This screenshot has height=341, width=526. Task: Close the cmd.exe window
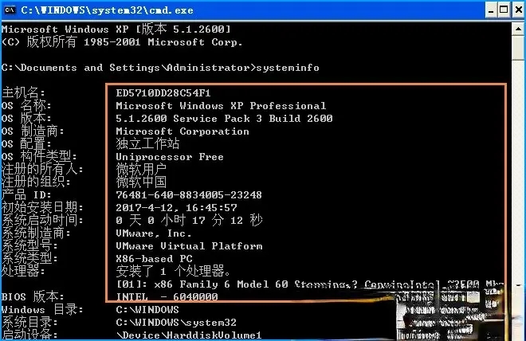point(518,10)
